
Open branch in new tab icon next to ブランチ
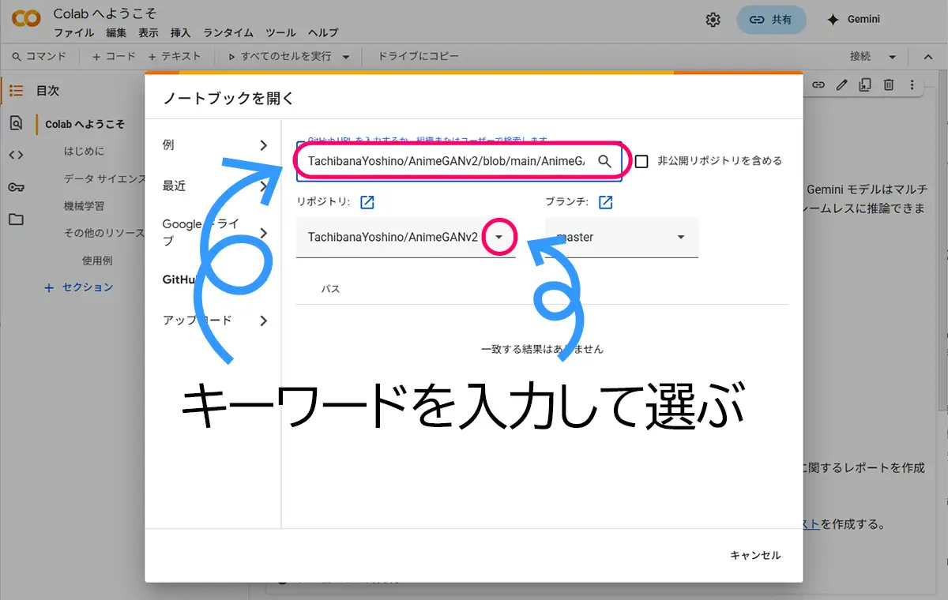605,203
